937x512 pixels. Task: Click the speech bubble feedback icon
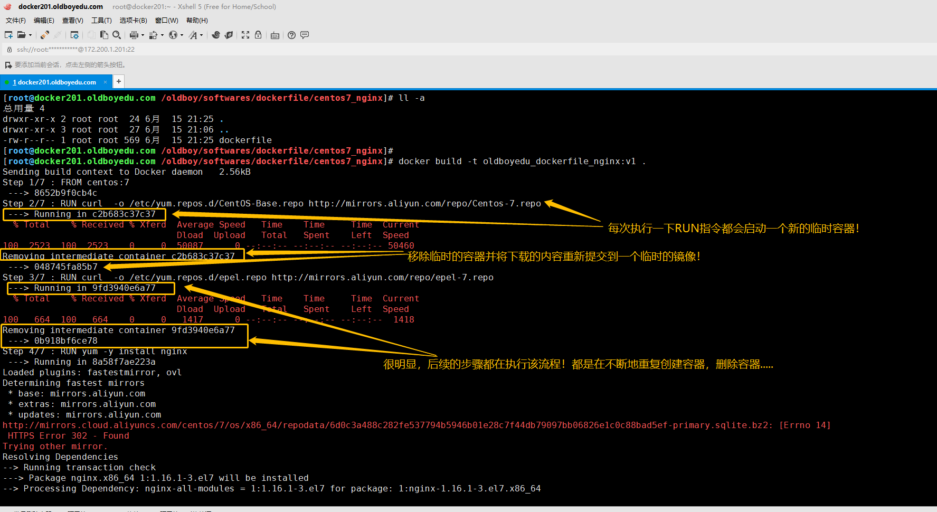[305, 35]
